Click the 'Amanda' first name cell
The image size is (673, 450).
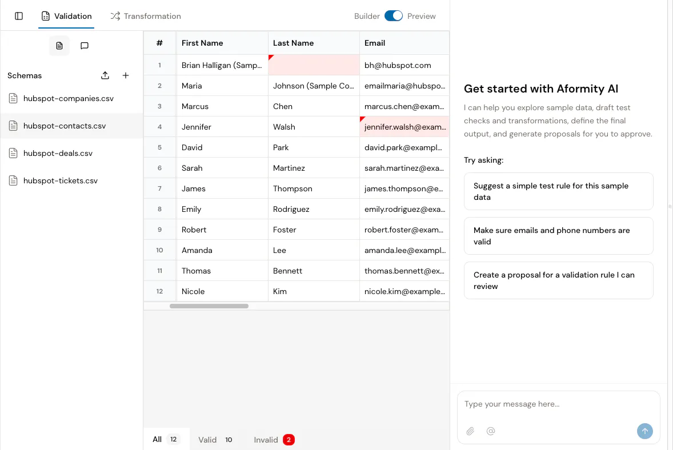point(222,251)
